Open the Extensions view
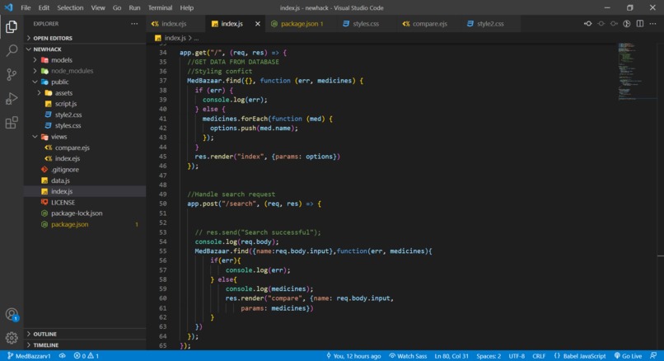The width and height of the screenshot is (664, 361). click(12, 123)
